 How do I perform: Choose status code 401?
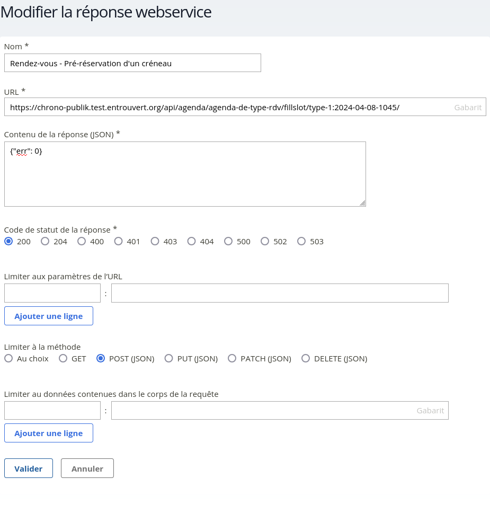(119, 241)
